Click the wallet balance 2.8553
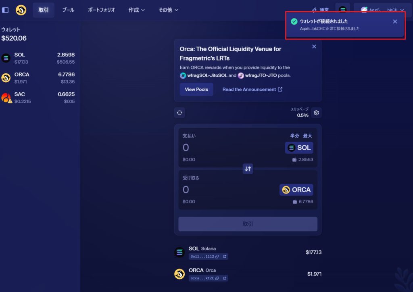The width and height of the screenshot is (413, 292). tap(306, 160)
